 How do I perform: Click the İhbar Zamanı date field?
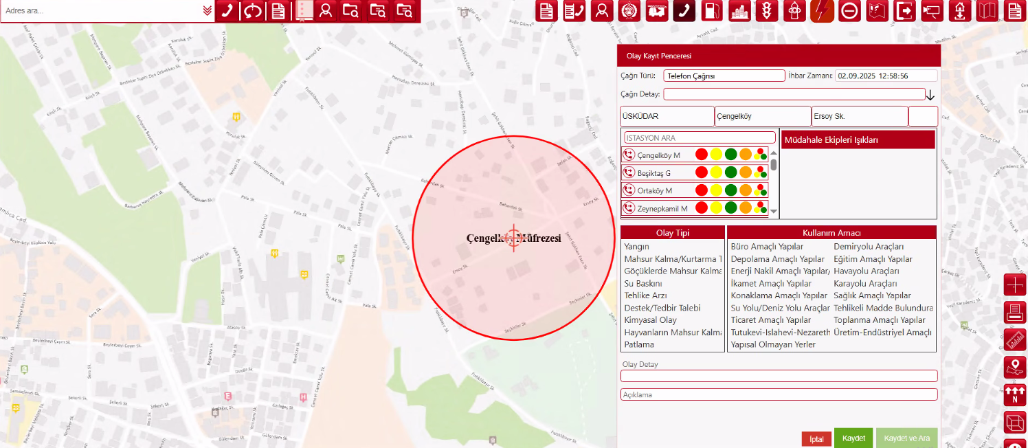(x=886, y=76)
